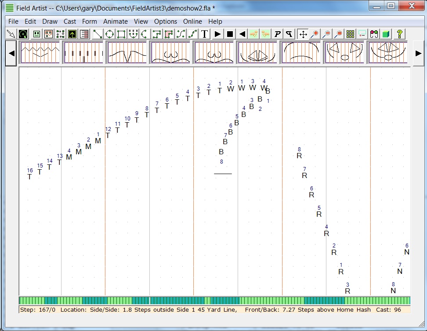The height and width of the screenshot is (331, 427).
Task: Click the green 3D cube icon
Action: pos(386,34)
